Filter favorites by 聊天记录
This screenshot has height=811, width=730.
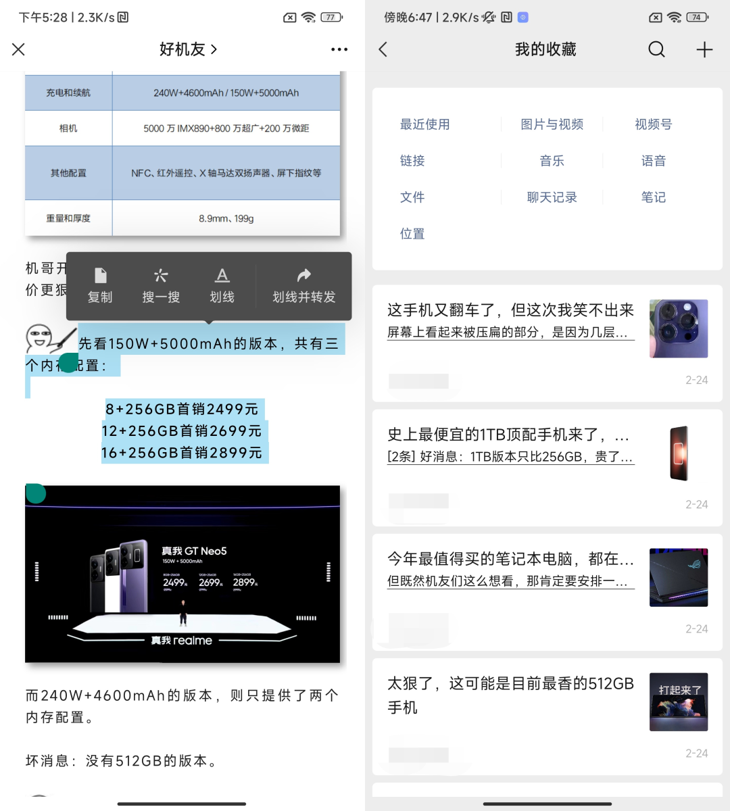point(552,197)
